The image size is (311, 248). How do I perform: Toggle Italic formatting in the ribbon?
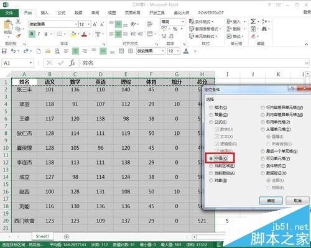[39, 34]
